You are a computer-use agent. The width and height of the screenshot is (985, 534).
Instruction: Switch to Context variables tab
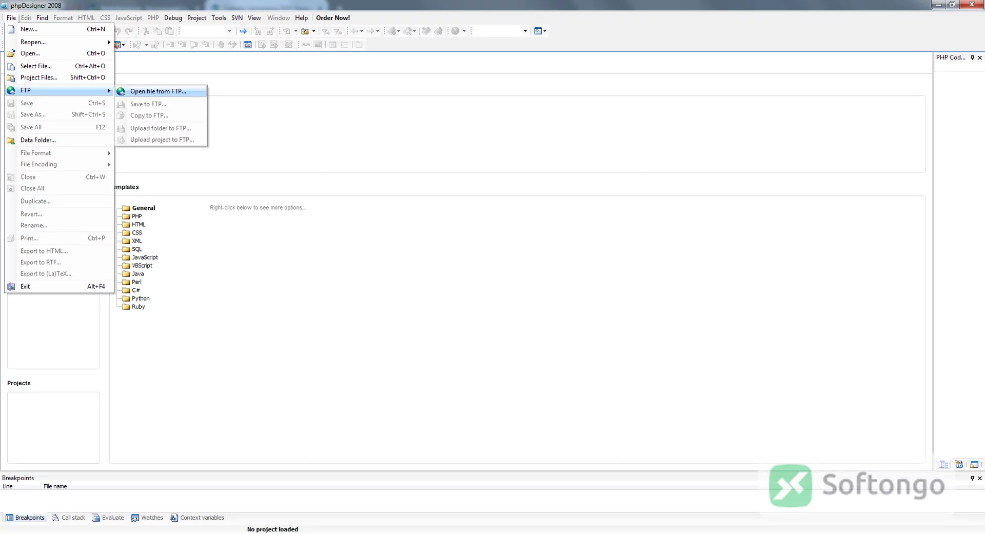pos(198,518)
